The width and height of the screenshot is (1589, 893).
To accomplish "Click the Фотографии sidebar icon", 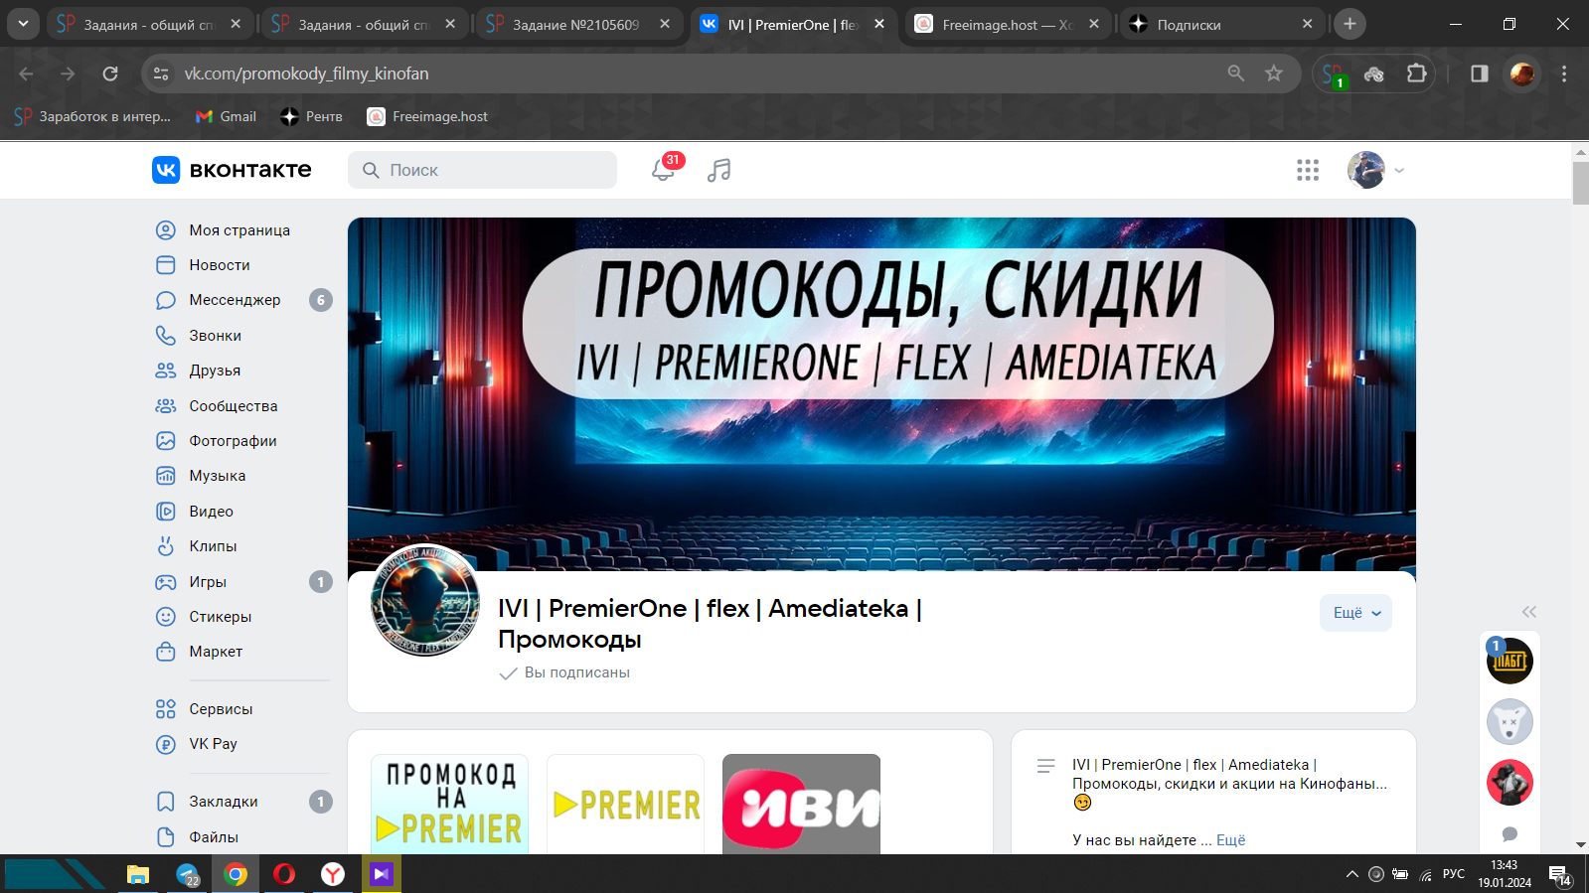I will pyautogui.click(x=166, y=441).
